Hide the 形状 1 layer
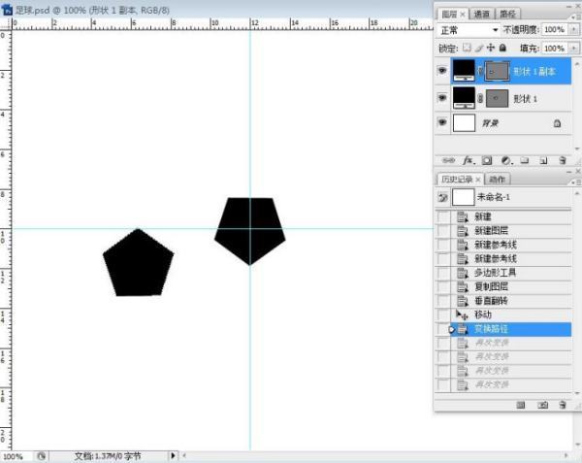The width and height of the screenshot is (582, 463). coord(443,98)
